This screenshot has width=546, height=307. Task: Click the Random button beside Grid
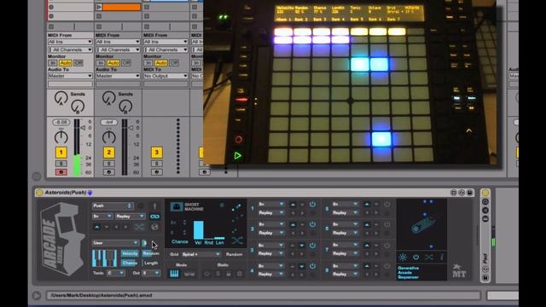click(234, 254)
